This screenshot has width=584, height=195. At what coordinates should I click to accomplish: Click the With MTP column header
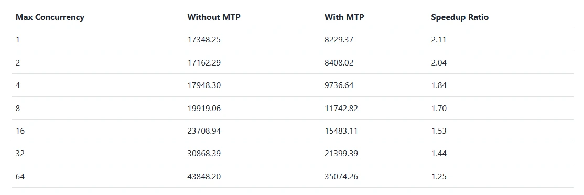(344, 17)
